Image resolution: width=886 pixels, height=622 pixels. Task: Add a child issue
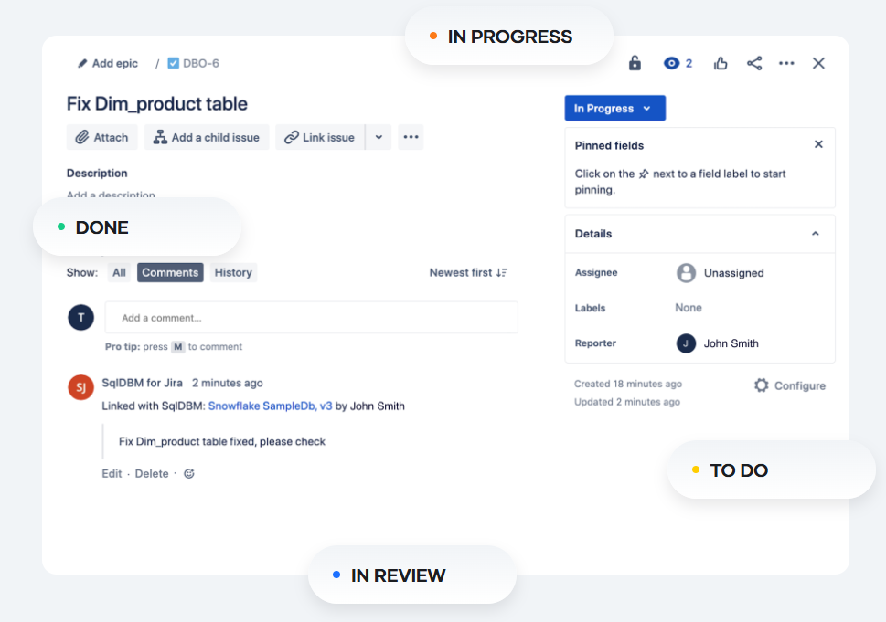click(x=207, y=137)
